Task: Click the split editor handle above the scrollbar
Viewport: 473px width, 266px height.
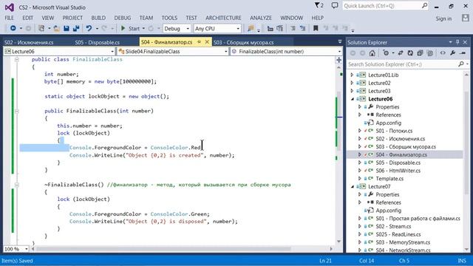Action: (x=339, y=60)
